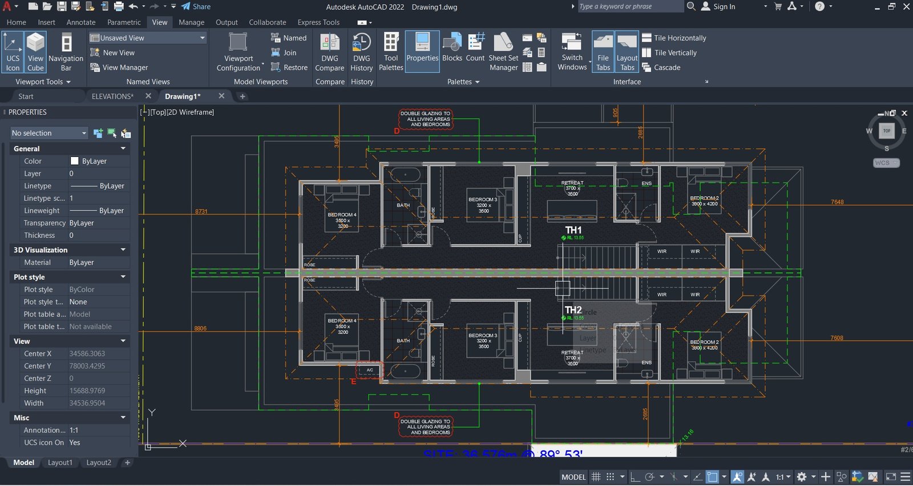Open the No selection dropdown
The image size is (913, 486).
pos(49,133)
